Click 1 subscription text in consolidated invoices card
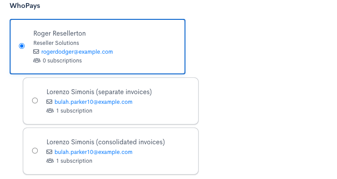Viewport: 337px width, 179px height. tap(74, 161)
